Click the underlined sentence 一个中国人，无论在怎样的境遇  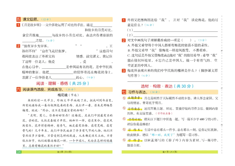pyautogui.click(x=91, y=141)
